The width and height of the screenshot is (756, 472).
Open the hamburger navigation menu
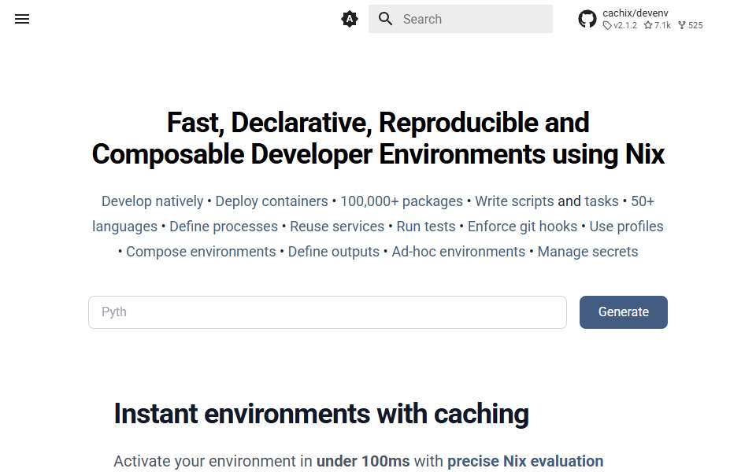[x=22, y=19]
